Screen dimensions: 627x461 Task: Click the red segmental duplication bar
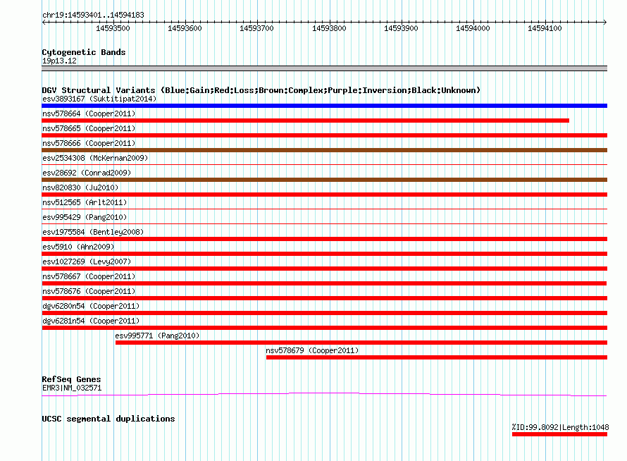point(560,434)
